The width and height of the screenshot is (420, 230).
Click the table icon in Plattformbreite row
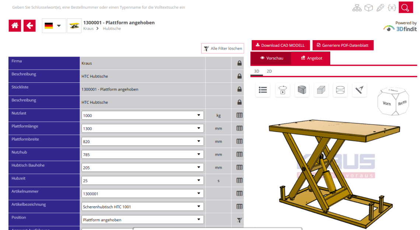[x=239, y=141]
